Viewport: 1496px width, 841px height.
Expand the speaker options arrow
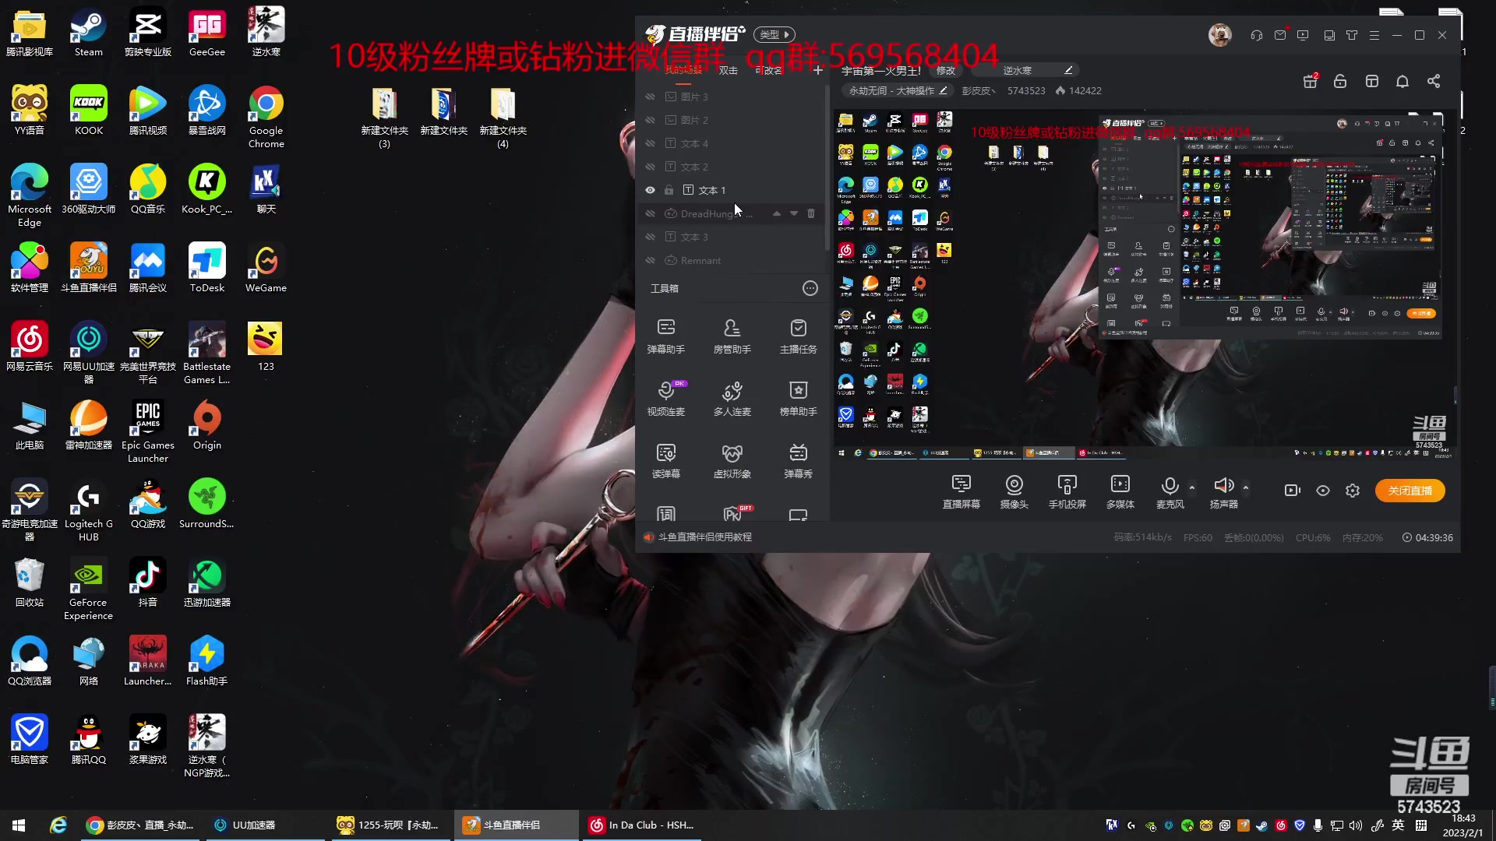(x=1246, y=487)
